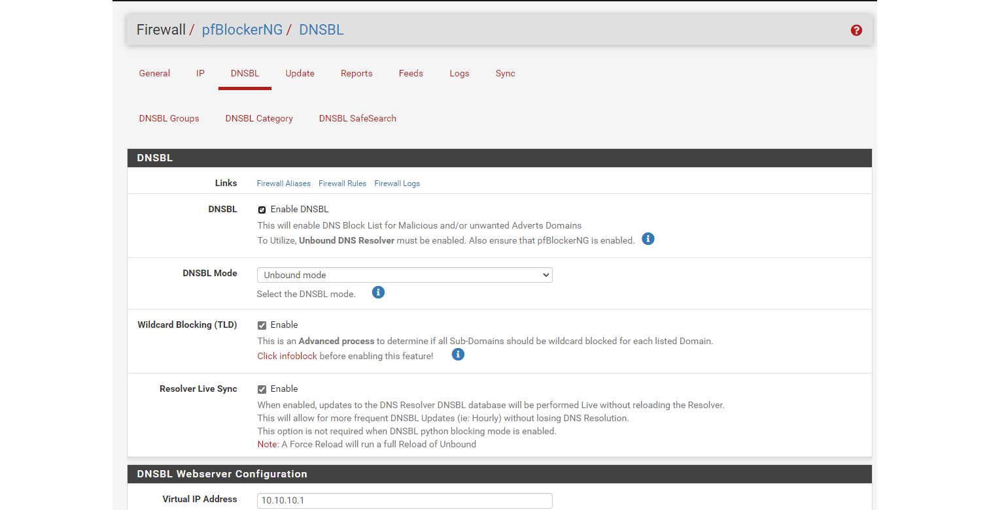Go to the Feeds tab

click(411, 73)
